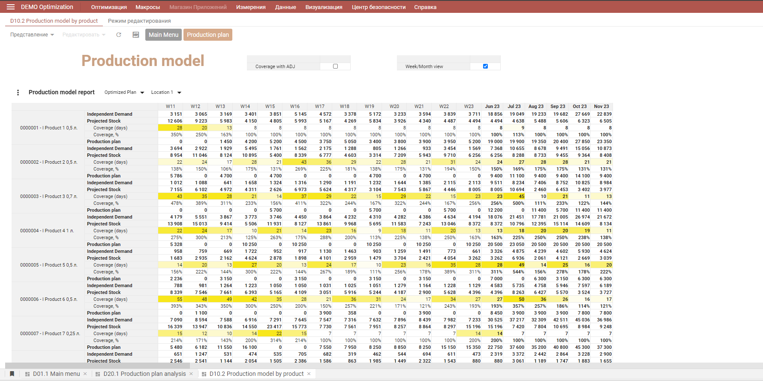This screenshot has width=763, height=381.
Task: Open the Оптимизация menu
Action: 109,7
